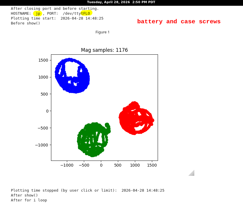Select the "Figure 1" heading
The image size is (243, 206).
tap(102, 32)
